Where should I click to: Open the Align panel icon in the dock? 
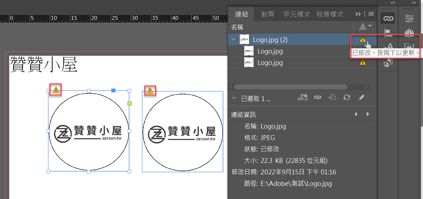(388, 33)
